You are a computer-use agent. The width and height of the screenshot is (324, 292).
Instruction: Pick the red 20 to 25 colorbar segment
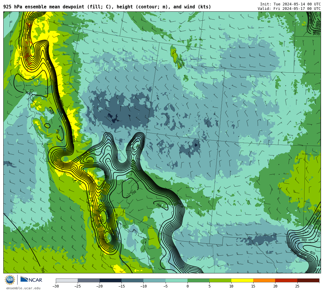point(286,280)
